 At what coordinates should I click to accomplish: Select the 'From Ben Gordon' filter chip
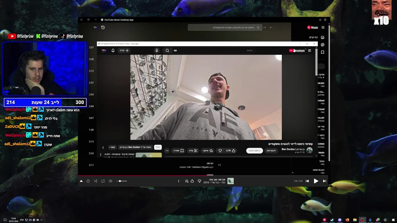(x=135, y=147)
